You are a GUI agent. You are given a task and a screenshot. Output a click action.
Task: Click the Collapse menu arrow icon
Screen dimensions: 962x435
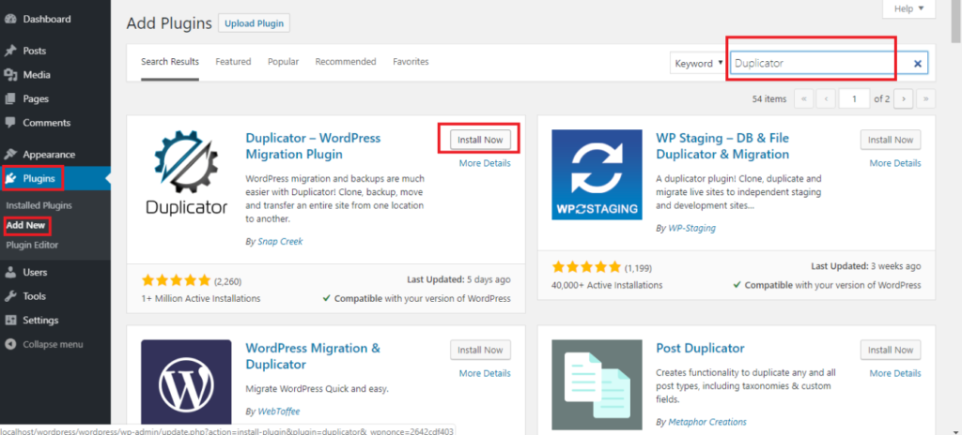[x=9, y=344]
